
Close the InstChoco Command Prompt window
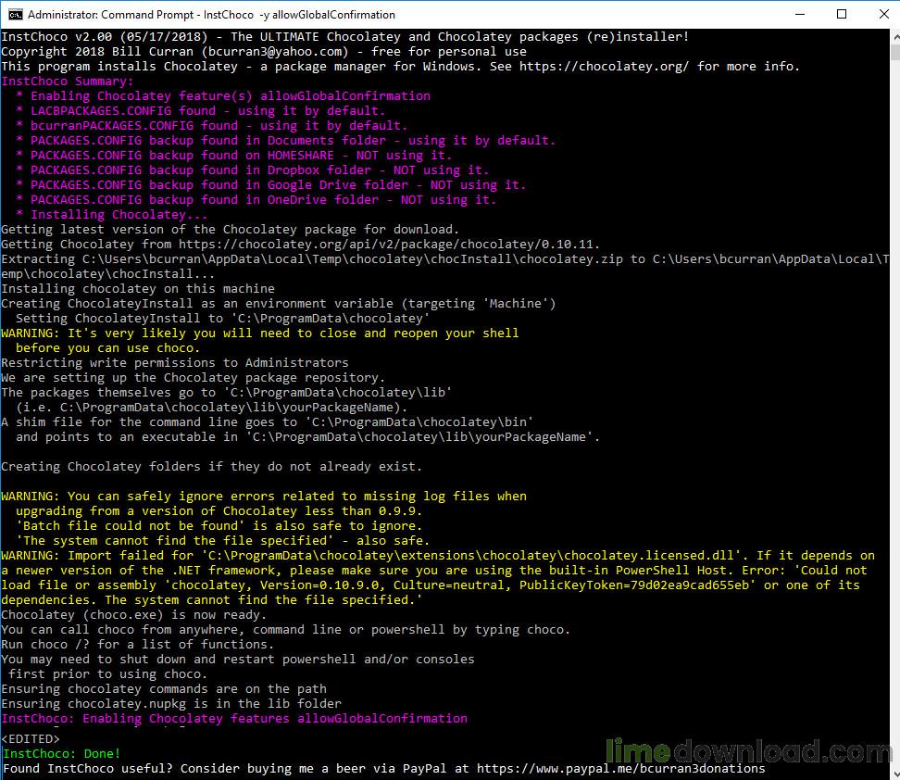point(883,15)
